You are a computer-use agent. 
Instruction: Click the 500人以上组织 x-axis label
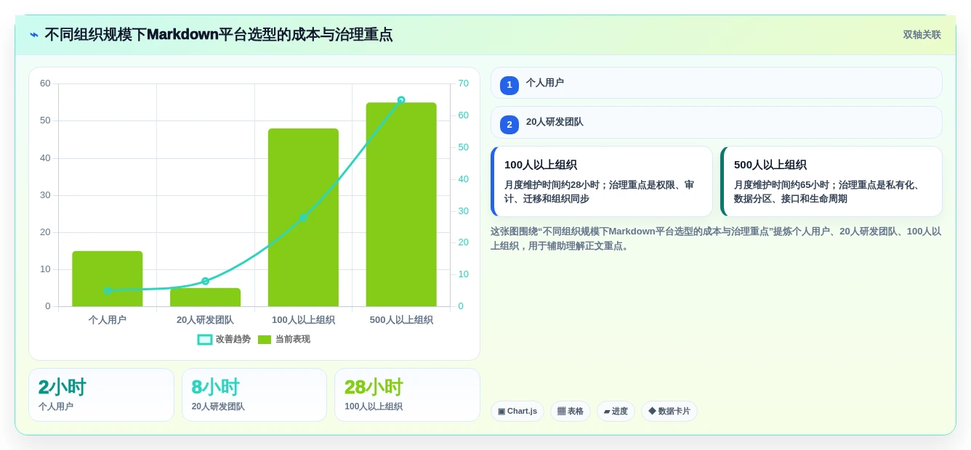(x=401, y=319)
